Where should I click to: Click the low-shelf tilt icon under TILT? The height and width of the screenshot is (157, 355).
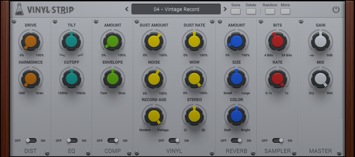coord(62,55)
